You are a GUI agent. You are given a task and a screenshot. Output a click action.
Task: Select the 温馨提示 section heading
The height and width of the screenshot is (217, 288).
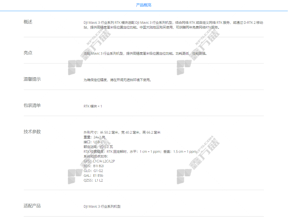pyautogui.click(x=32, y=79)
